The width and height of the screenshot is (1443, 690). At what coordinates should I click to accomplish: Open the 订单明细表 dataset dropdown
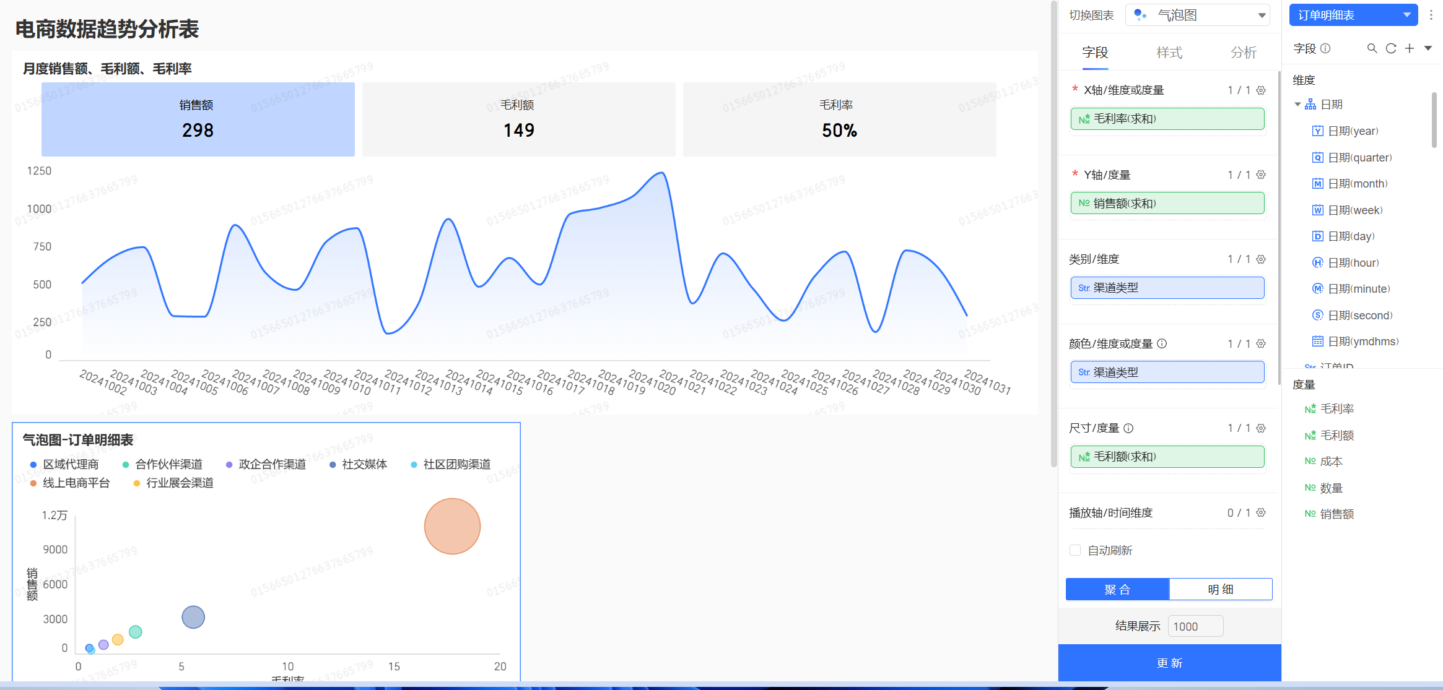[1353, 15]
